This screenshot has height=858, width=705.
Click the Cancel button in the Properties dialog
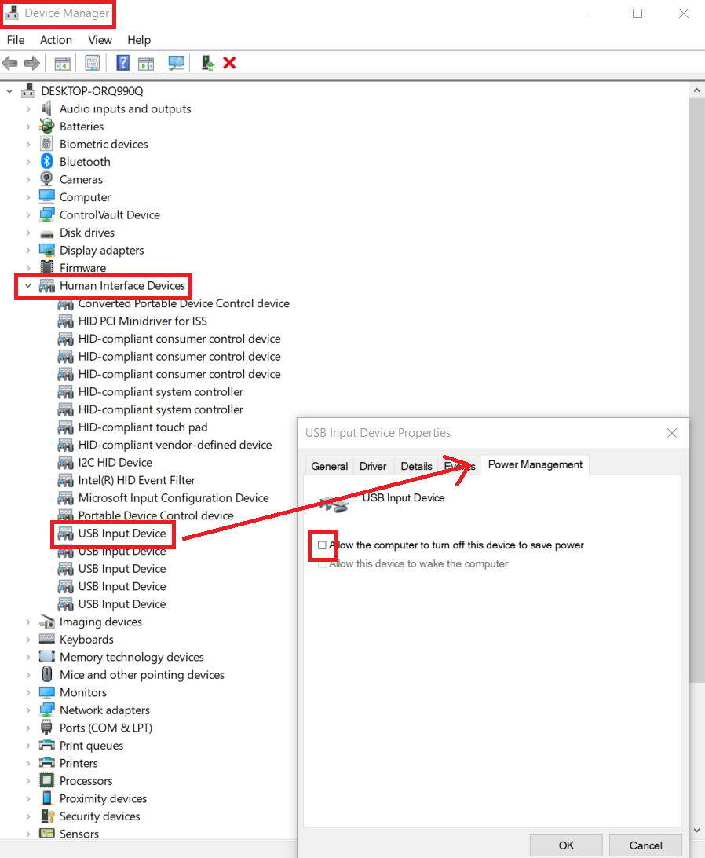(x=645, y=845)
